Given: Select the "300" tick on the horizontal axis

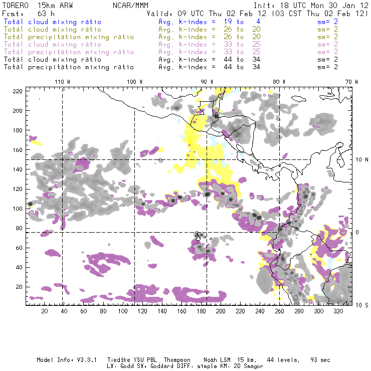Looking at the screenshot, I should pos(318,311).
